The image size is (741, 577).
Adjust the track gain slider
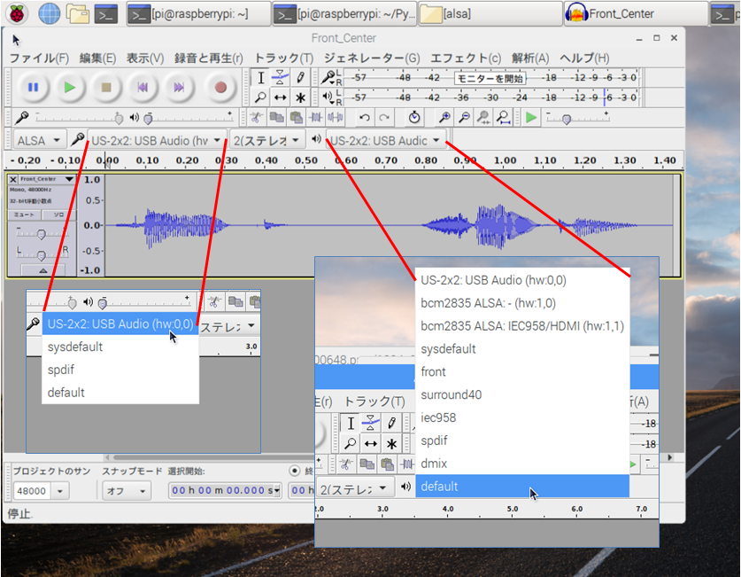pos(42,233)
